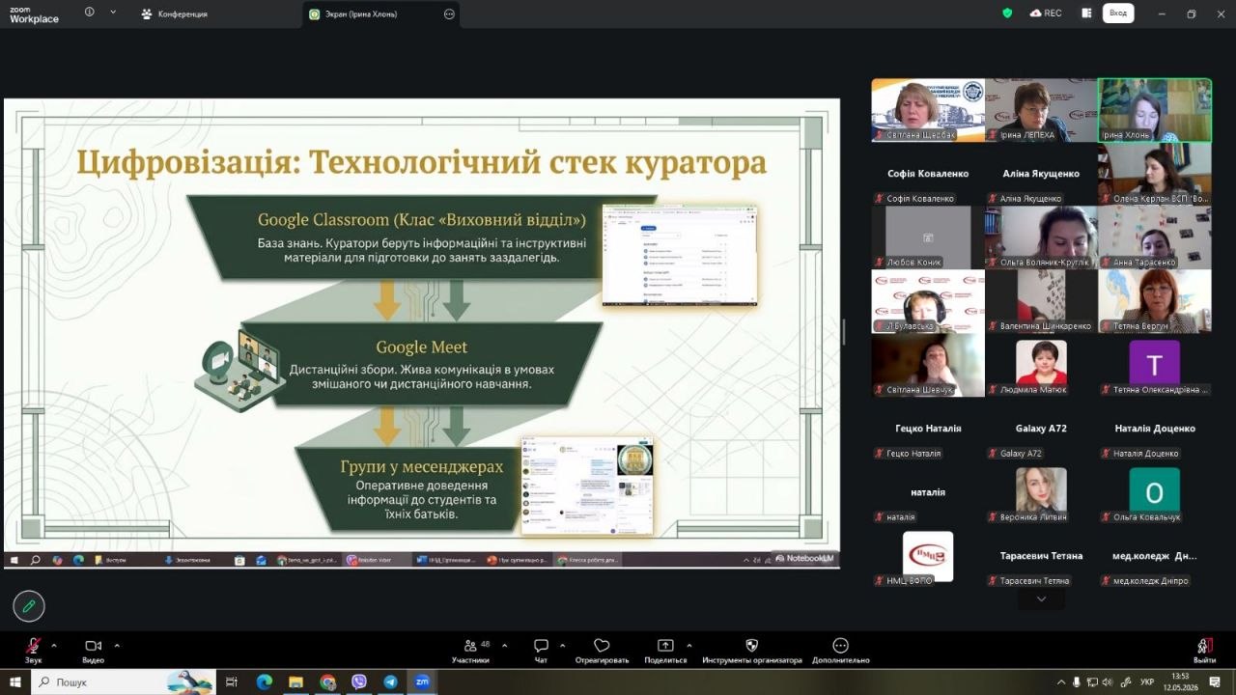
Task: Select Світлана Щербак's video tile
Action: pos(928,110)
